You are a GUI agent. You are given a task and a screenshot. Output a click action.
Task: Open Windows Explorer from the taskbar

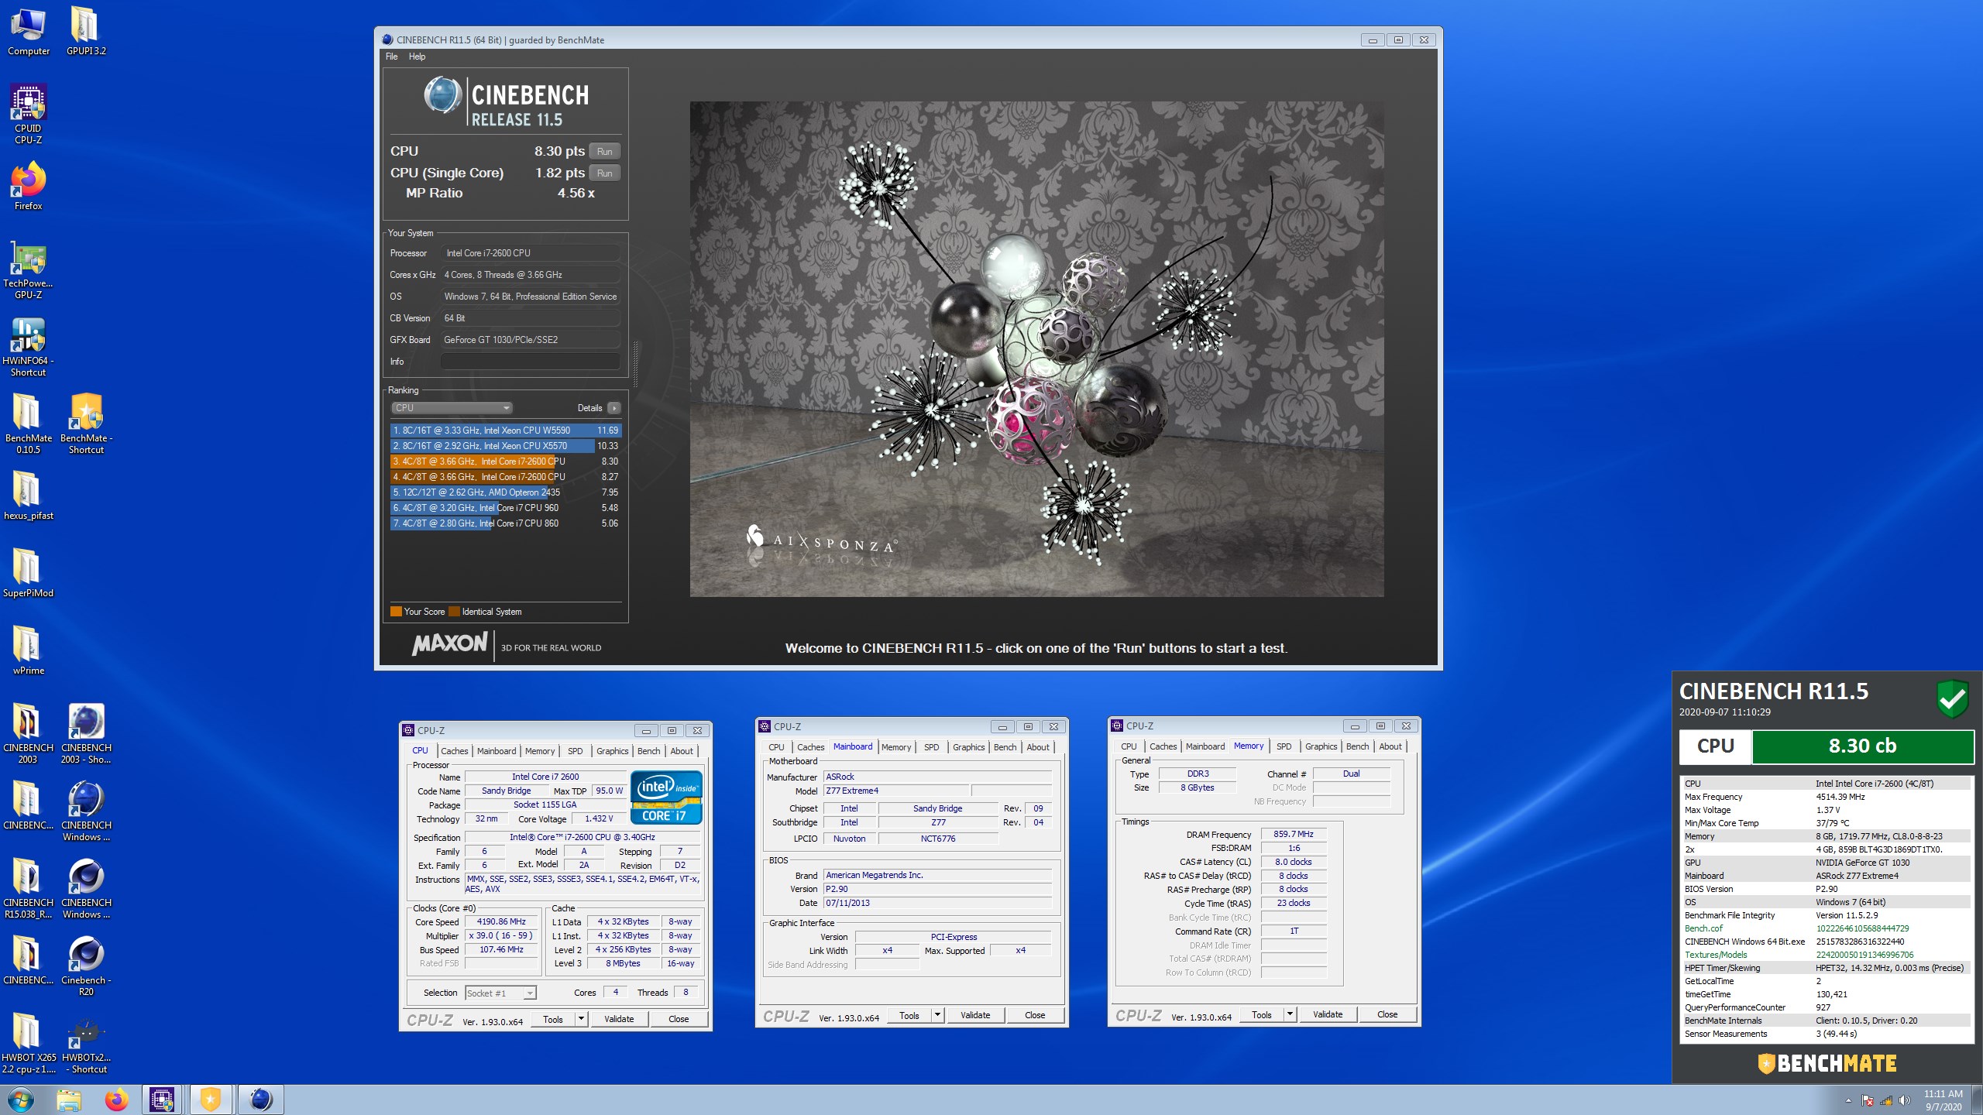coord(69,1100)
